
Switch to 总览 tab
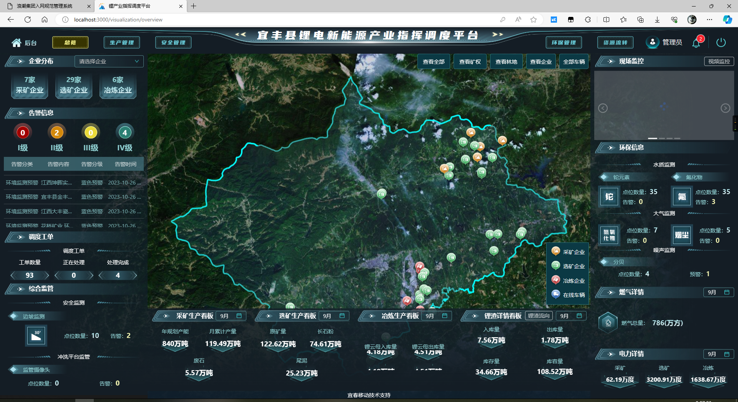pyautogui.click(x=70, y=43)
